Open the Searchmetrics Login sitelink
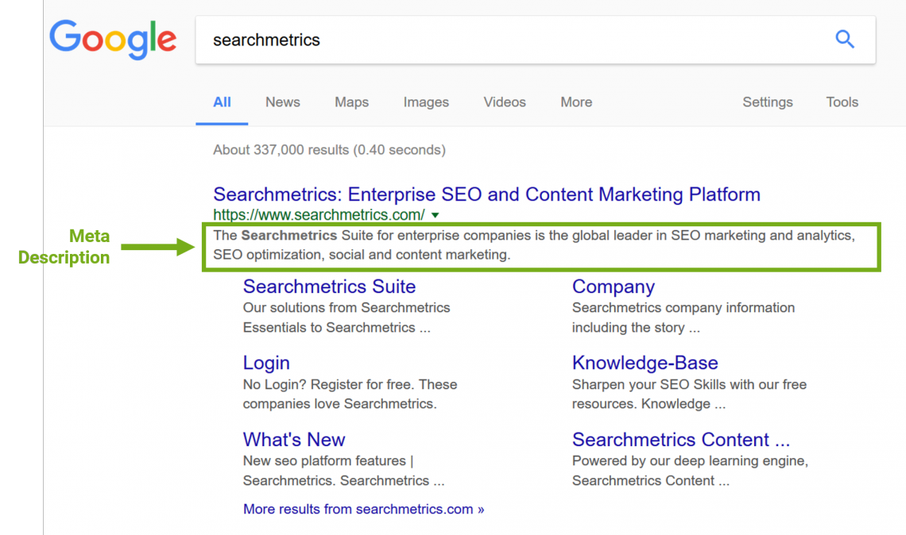The height and width of the screenshot is (535, 906). tap(266, 362)
